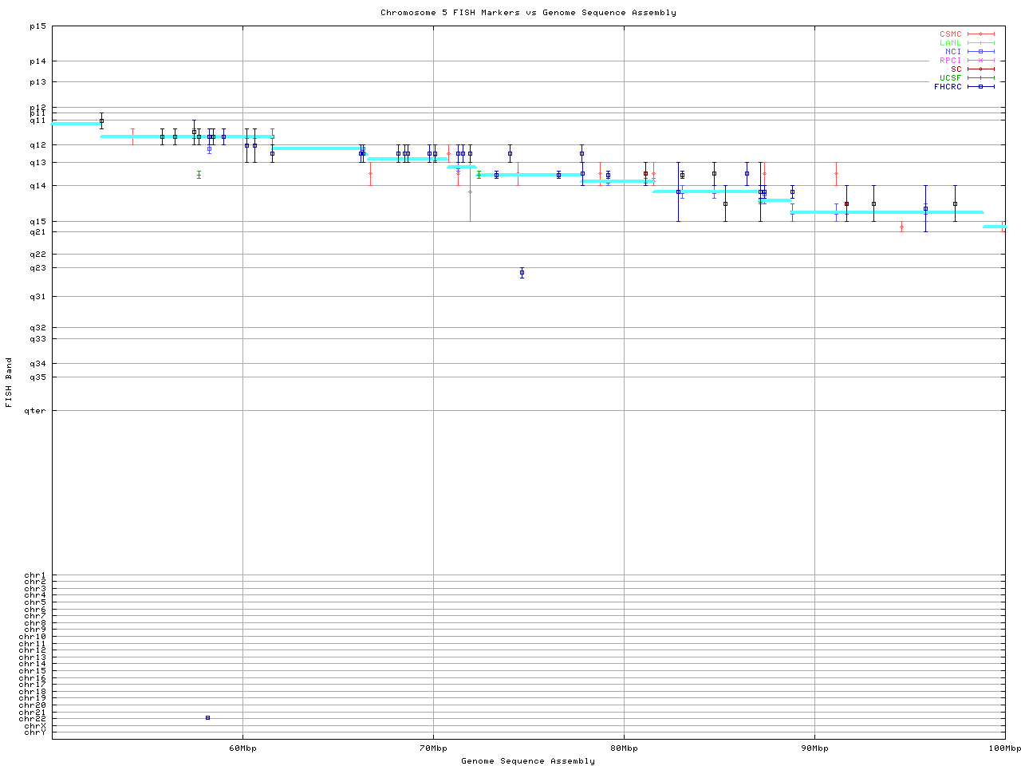Image resolution: width=1021 pixels, height=766 pixels.
Task: Select the red marker just below the q15 line
Action: point(901,227)
